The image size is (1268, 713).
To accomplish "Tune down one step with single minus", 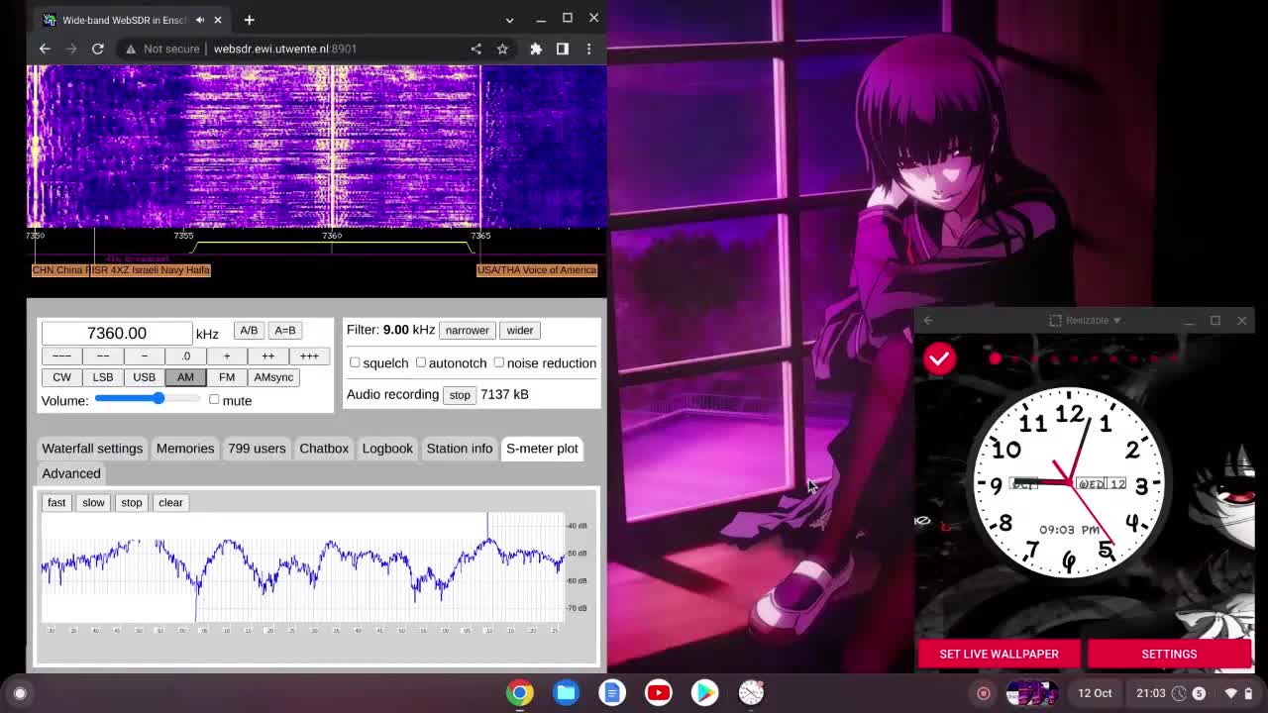I will click(144, 356).
